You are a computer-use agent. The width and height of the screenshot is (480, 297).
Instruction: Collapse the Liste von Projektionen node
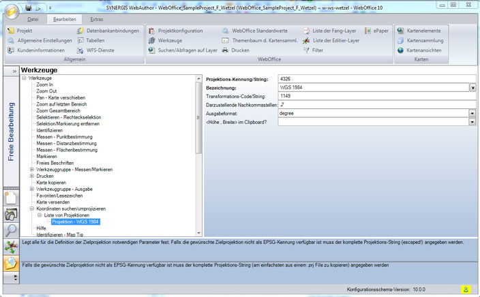point(40,215)
